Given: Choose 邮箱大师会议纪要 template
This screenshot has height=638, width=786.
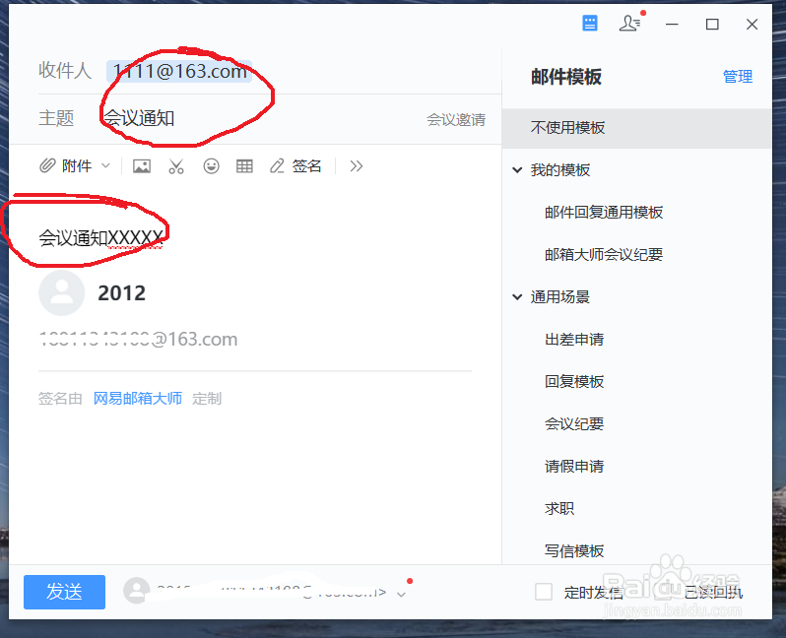Looking at the screenshot, I should click(x=604, y=255).
